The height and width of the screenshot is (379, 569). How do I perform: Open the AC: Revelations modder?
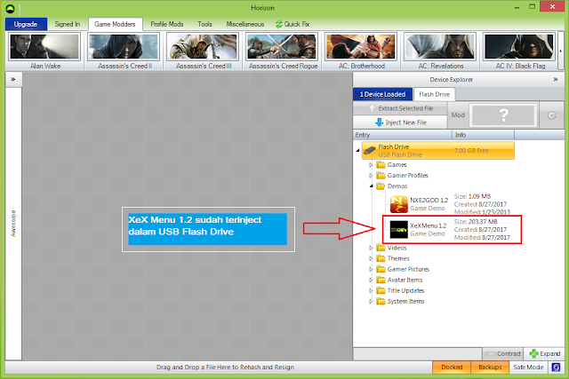click(x=441, y=51)
